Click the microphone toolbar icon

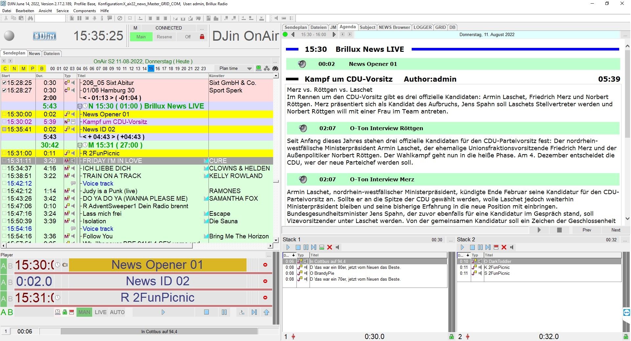pos(95,18)
